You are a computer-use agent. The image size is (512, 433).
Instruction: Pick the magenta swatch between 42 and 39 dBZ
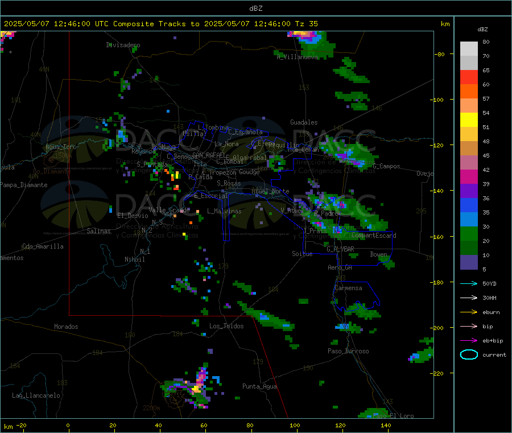(469, 176)
